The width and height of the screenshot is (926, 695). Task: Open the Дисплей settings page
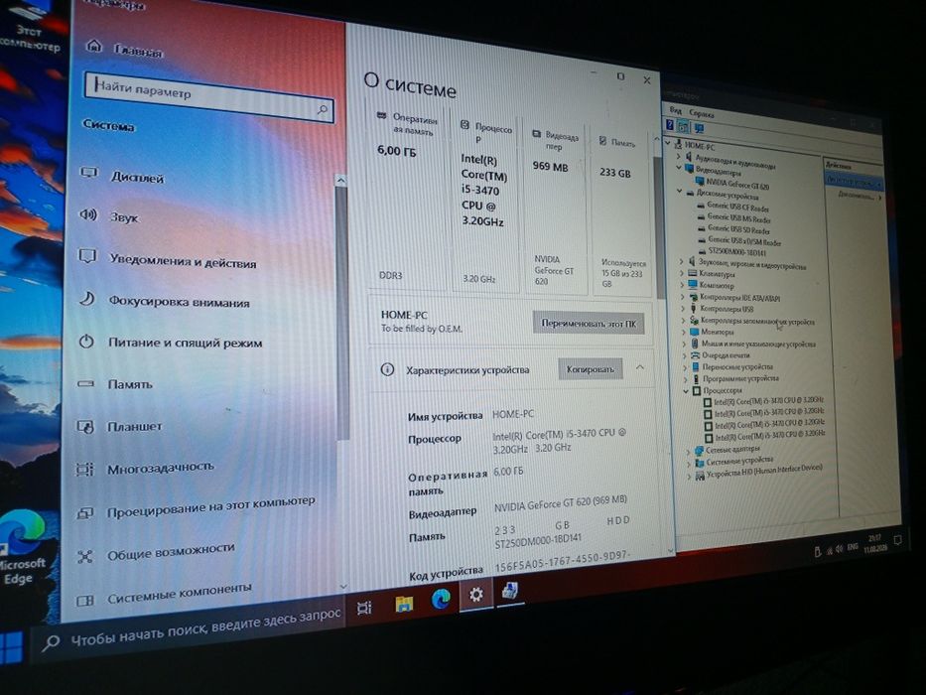tap(137, 176)
